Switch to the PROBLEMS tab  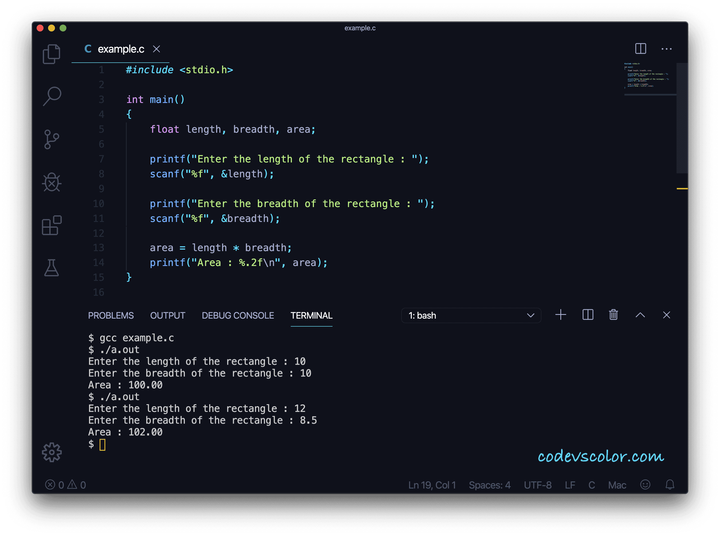111,315
